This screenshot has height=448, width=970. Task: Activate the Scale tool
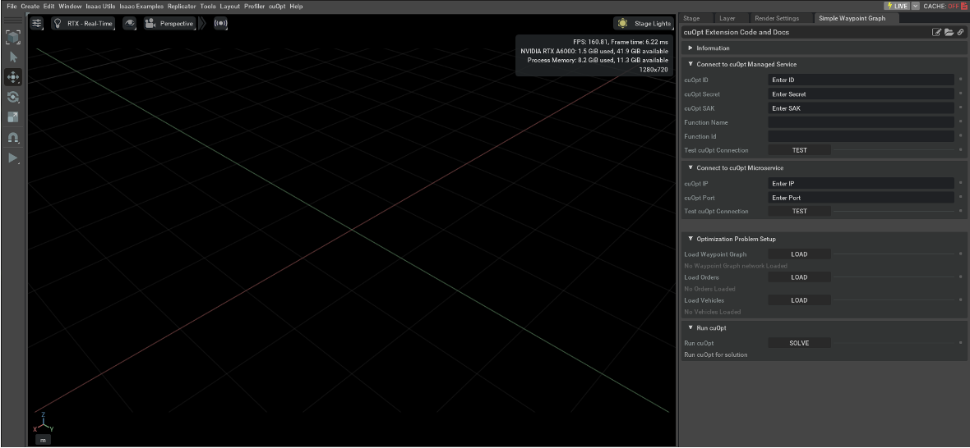13,117
